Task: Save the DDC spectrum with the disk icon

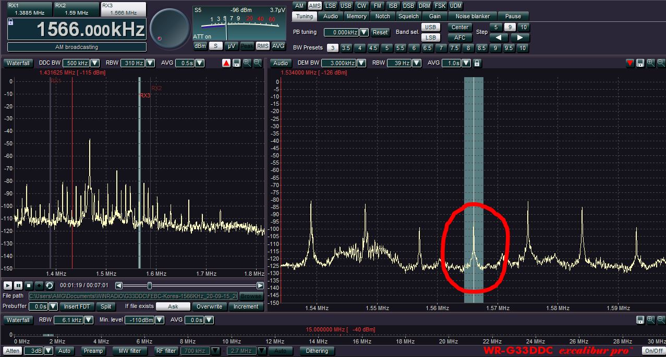Action: coord(237,63)
